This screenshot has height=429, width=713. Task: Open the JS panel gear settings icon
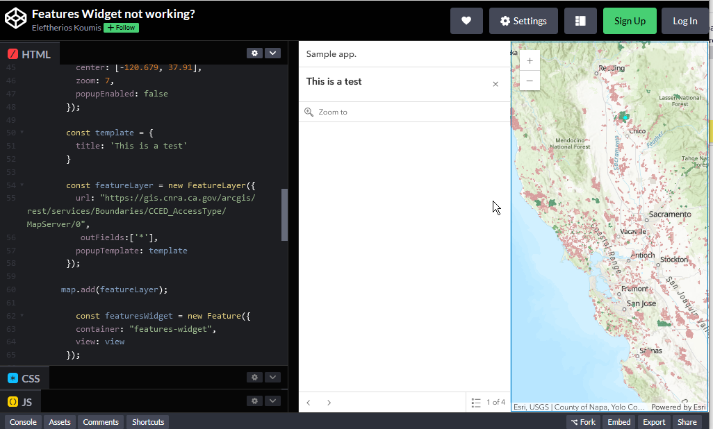254,401
